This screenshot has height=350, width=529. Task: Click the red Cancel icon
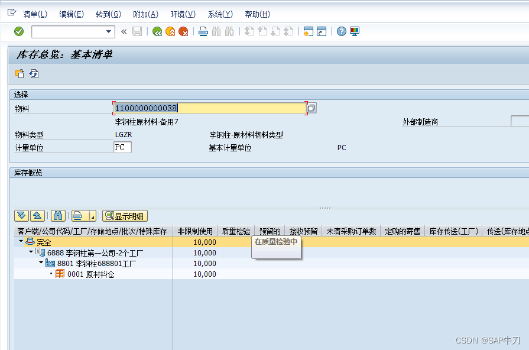(x=183, y=32)
